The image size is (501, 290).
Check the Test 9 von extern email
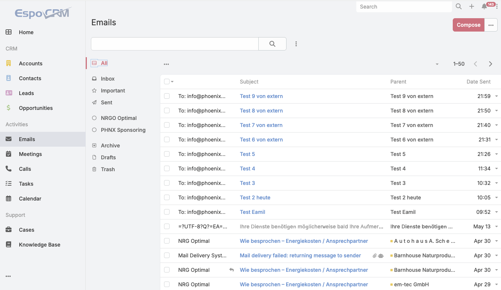coord(167,96)
